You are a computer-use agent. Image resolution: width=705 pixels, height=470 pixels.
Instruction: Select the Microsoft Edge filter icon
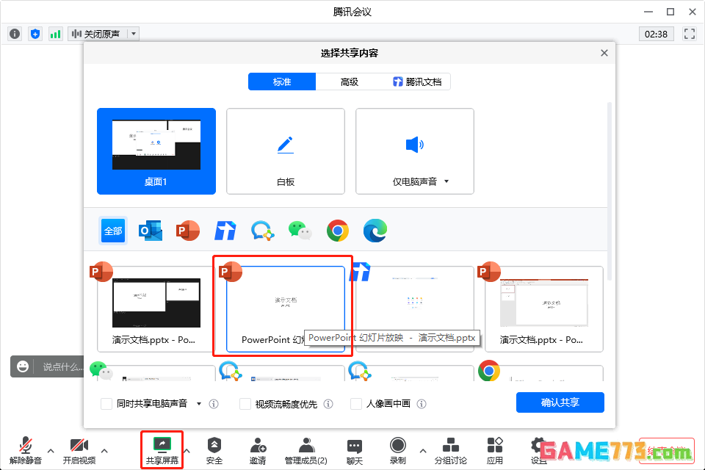point(375,231)
